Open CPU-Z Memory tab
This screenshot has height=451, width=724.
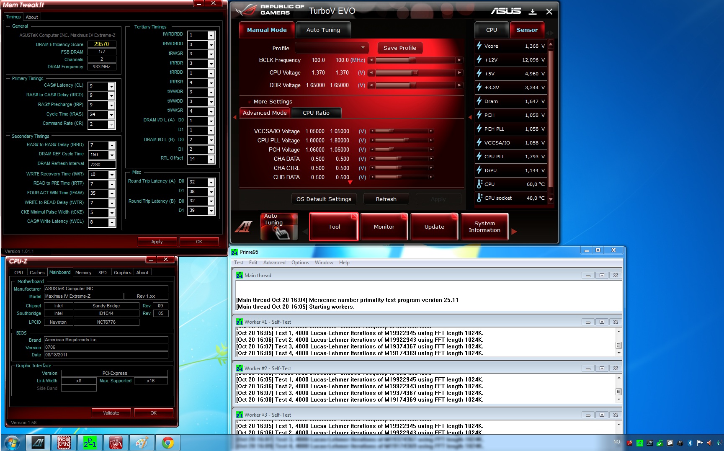coord(83,273)
